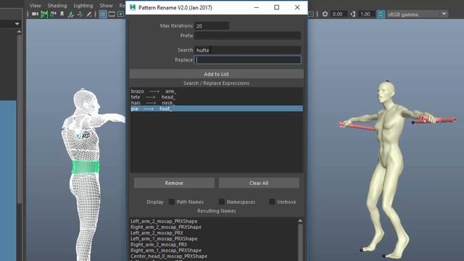The width and height of the screenshot is (464, 261).
Task: Click Left_arm_1_mocap_PRXShape in Resulting Names
Action: click(x=164, y=239)
